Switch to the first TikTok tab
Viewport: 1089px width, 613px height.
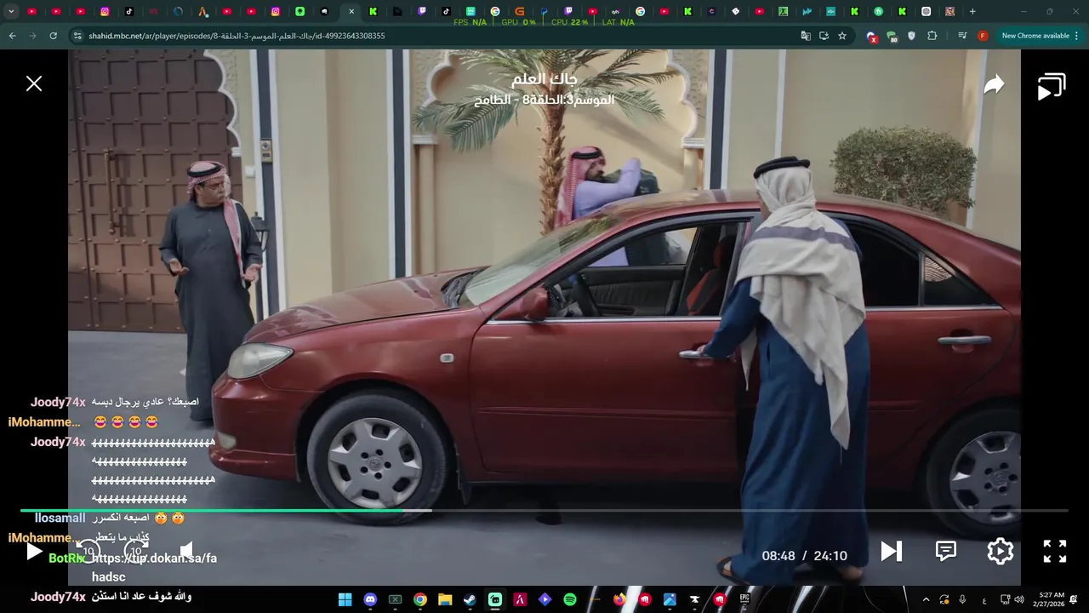[129, 11]
